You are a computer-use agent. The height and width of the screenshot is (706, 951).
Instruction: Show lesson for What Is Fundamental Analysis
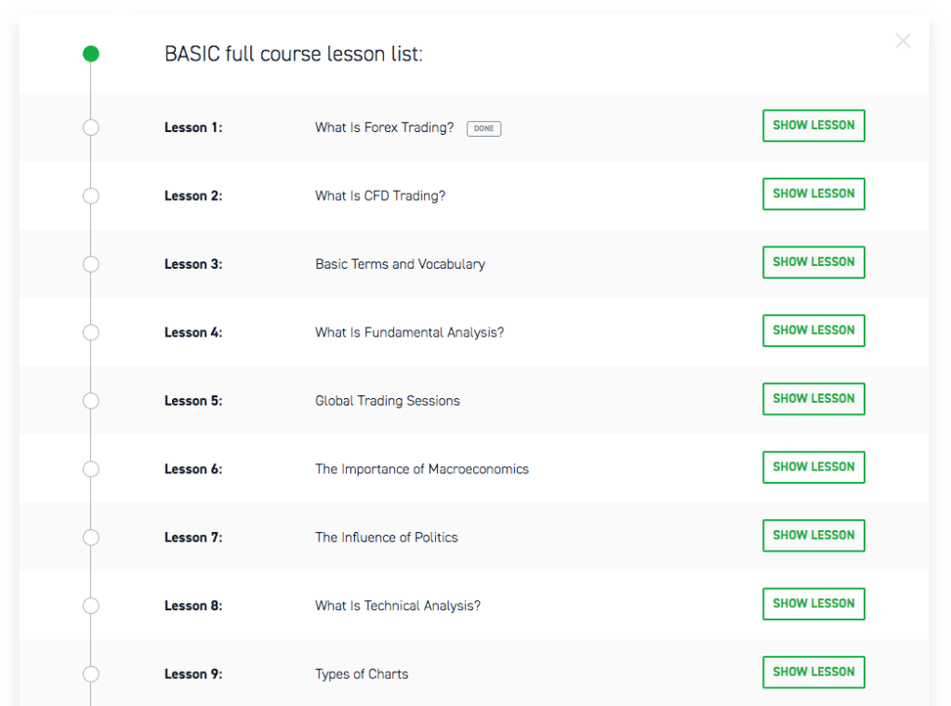pos(813,330)
